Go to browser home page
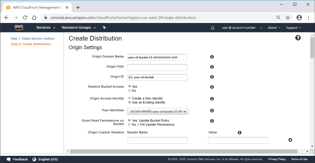 coord(34,18)
